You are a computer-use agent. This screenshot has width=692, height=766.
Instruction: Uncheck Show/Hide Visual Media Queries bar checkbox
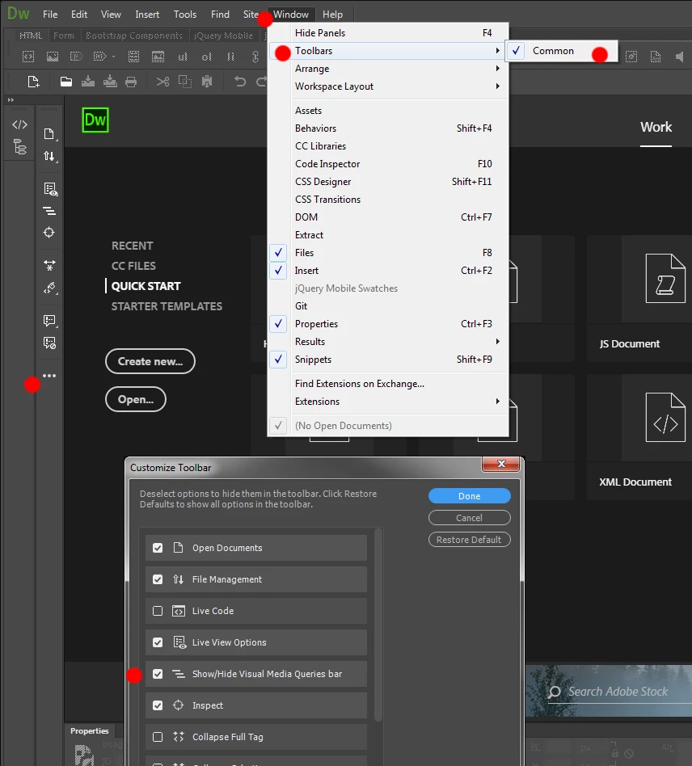pos(158,674)
